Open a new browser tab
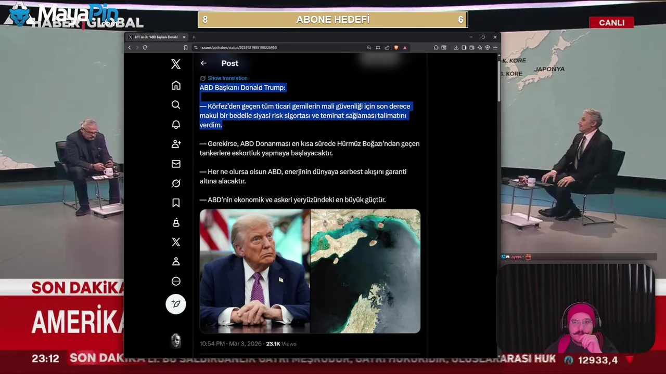The height and width of the screenshot is (374, 666). click(194, 37)
